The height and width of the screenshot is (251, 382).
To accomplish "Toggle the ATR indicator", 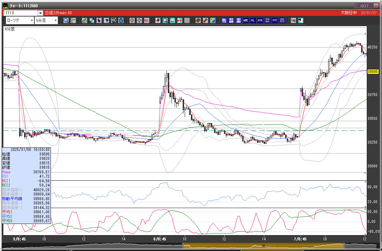I will click(x=260, y=20).
